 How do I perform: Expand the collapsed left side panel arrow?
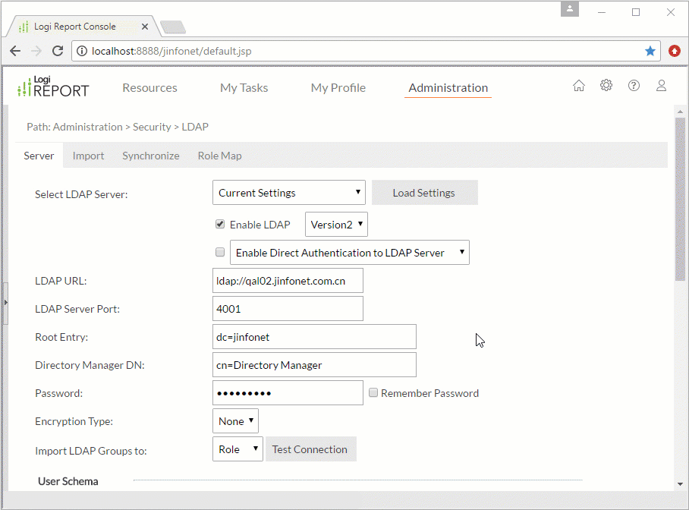pyautogui.click(x=6, y=301)
